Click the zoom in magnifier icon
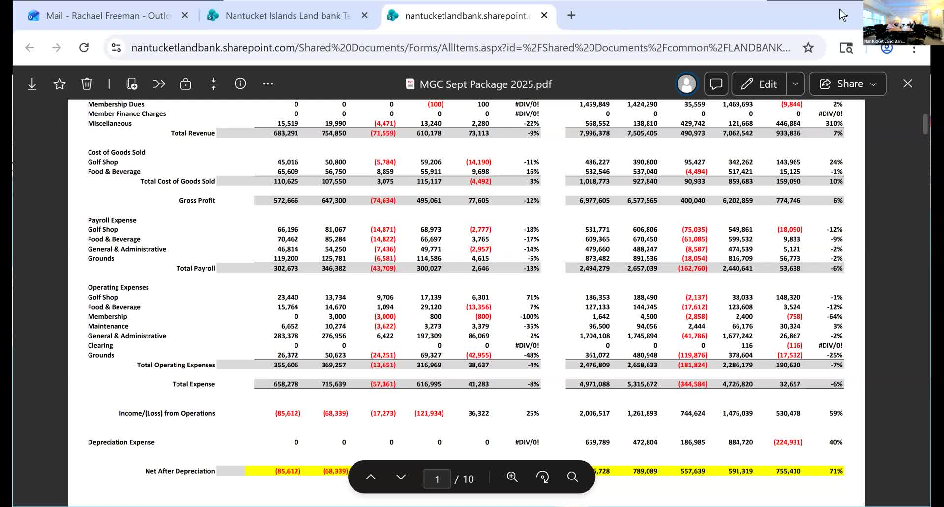944x507 pixels. (x=512, y=477)
